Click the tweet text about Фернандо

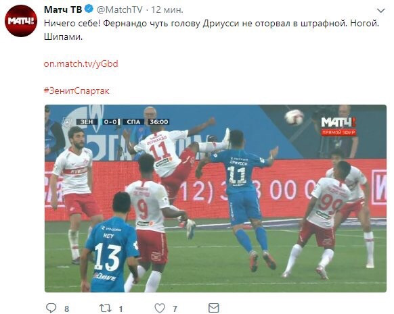[211, 30]
